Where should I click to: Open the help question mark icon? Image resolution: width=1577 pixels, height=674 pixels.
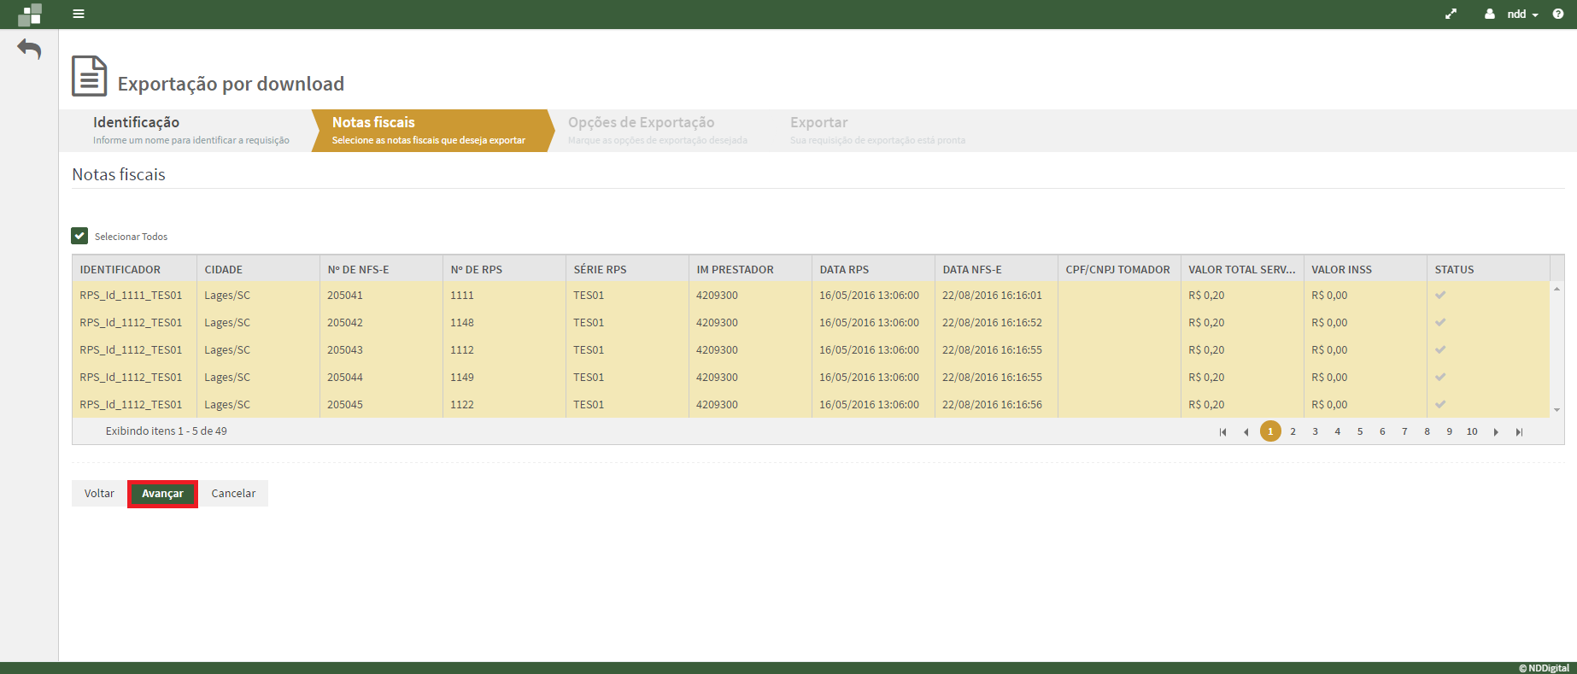pyautogui.click(x=1558, y=14)
